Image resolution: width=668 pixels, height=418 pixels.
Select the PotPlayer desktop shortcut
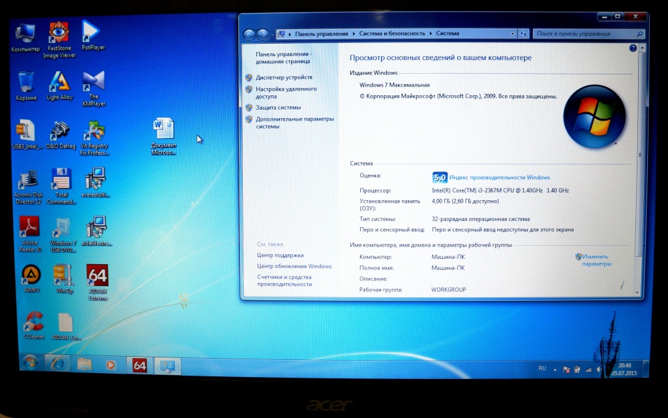(x=93, y=36)
